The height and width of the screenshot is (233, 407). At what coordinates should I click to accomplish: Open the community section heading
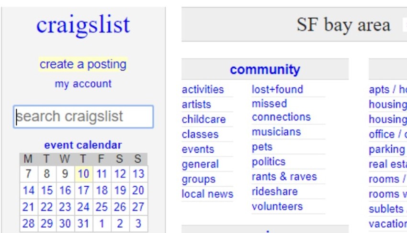click(265, 70)
